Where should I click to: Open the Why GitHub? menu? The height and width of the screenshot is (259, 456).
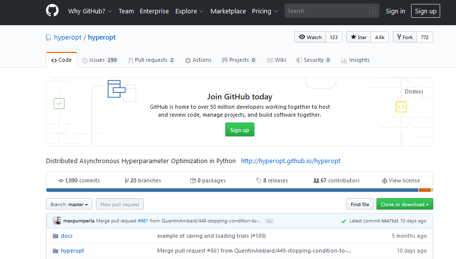tap(89, 11)
